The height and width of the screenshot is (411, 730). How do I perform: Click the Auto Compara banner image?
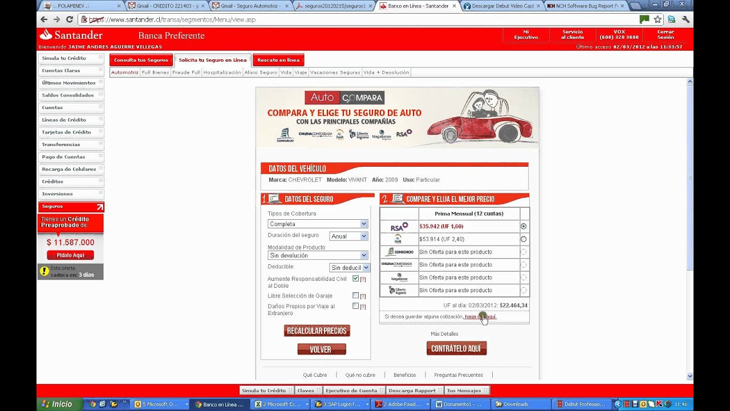(397, 118)
